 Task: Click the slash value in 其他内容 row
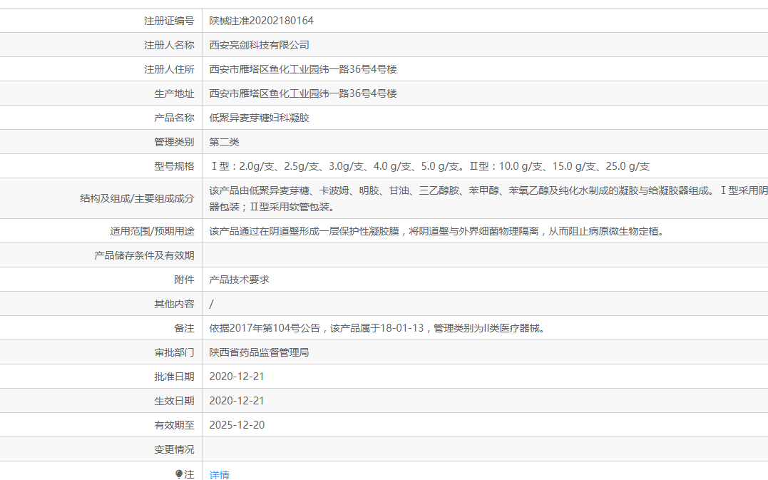[x=211, y=304]
